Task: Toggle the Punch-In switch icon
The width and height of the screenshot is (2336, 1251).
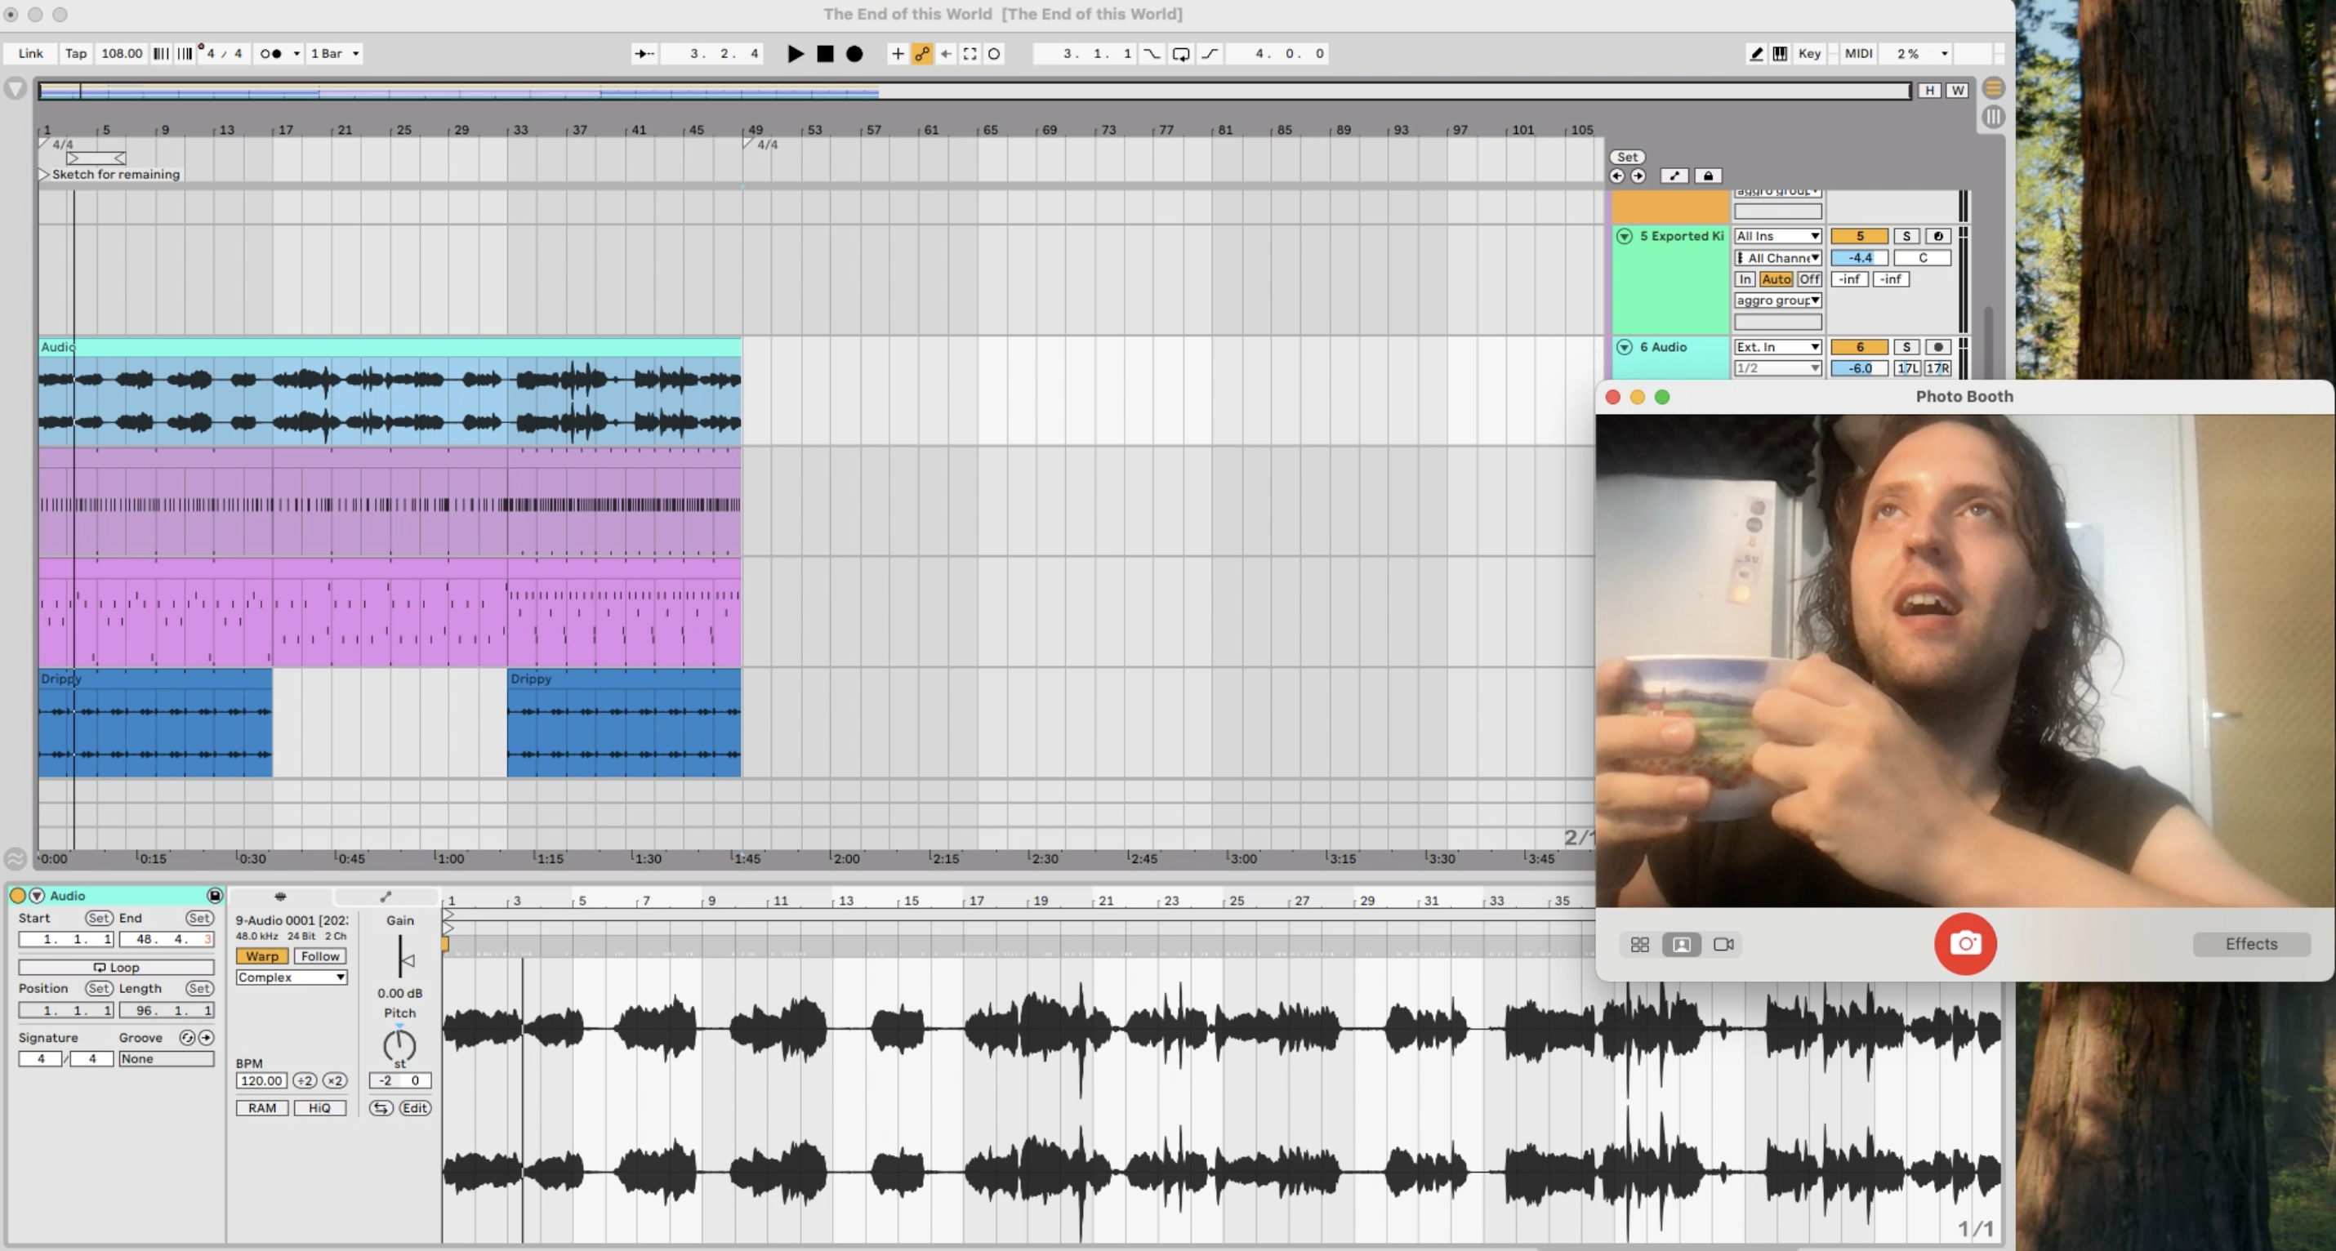Action: coord(1152,53)
